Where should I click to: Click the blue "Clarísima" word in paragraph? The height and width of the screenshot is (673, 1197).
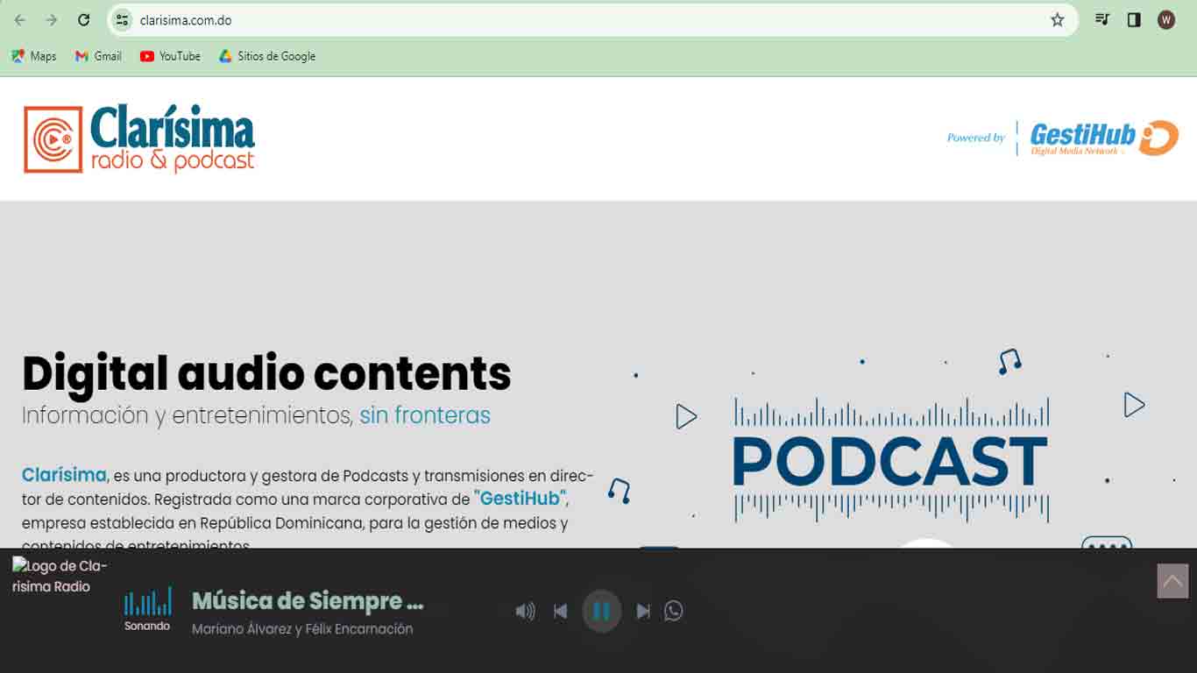pyautogui.click(x=64, y=475)
